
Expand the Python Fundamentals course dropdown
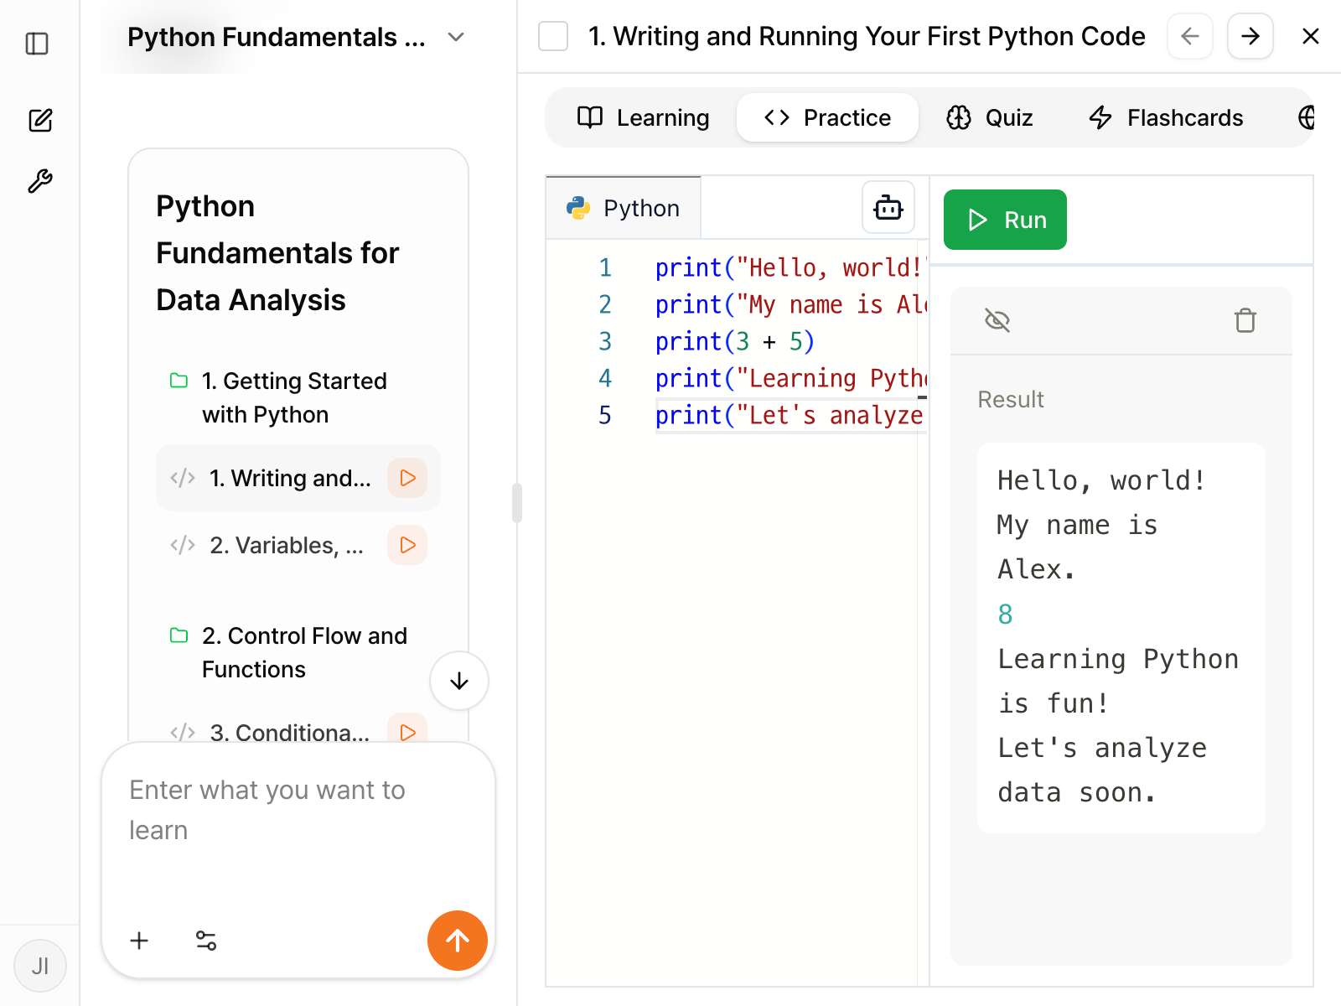pos(456,37)
